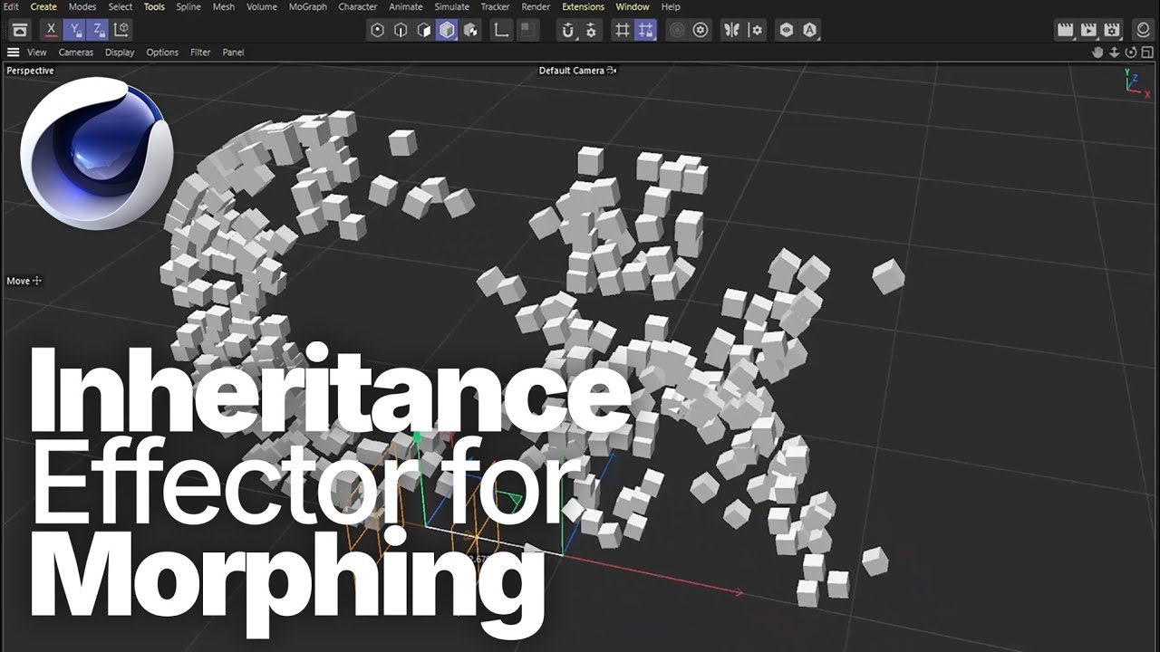1160x652 pixels.
Task: Click the orbit viewport rotate icon
Action: (1131, 53)
